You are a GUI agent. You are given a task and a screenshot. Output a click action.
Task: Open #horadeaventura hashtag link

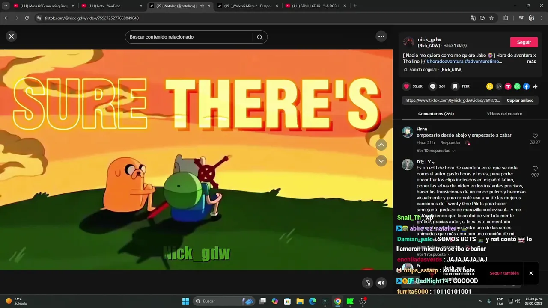444,62
